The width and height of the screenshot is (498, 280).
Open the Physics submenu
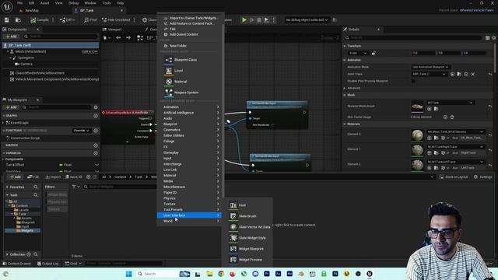pos(191,198)
